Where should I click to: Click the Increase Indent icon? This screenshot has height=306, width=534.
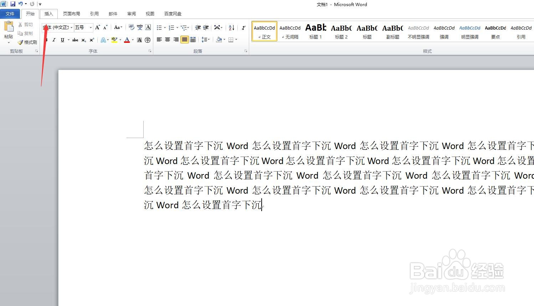(206, 27)
